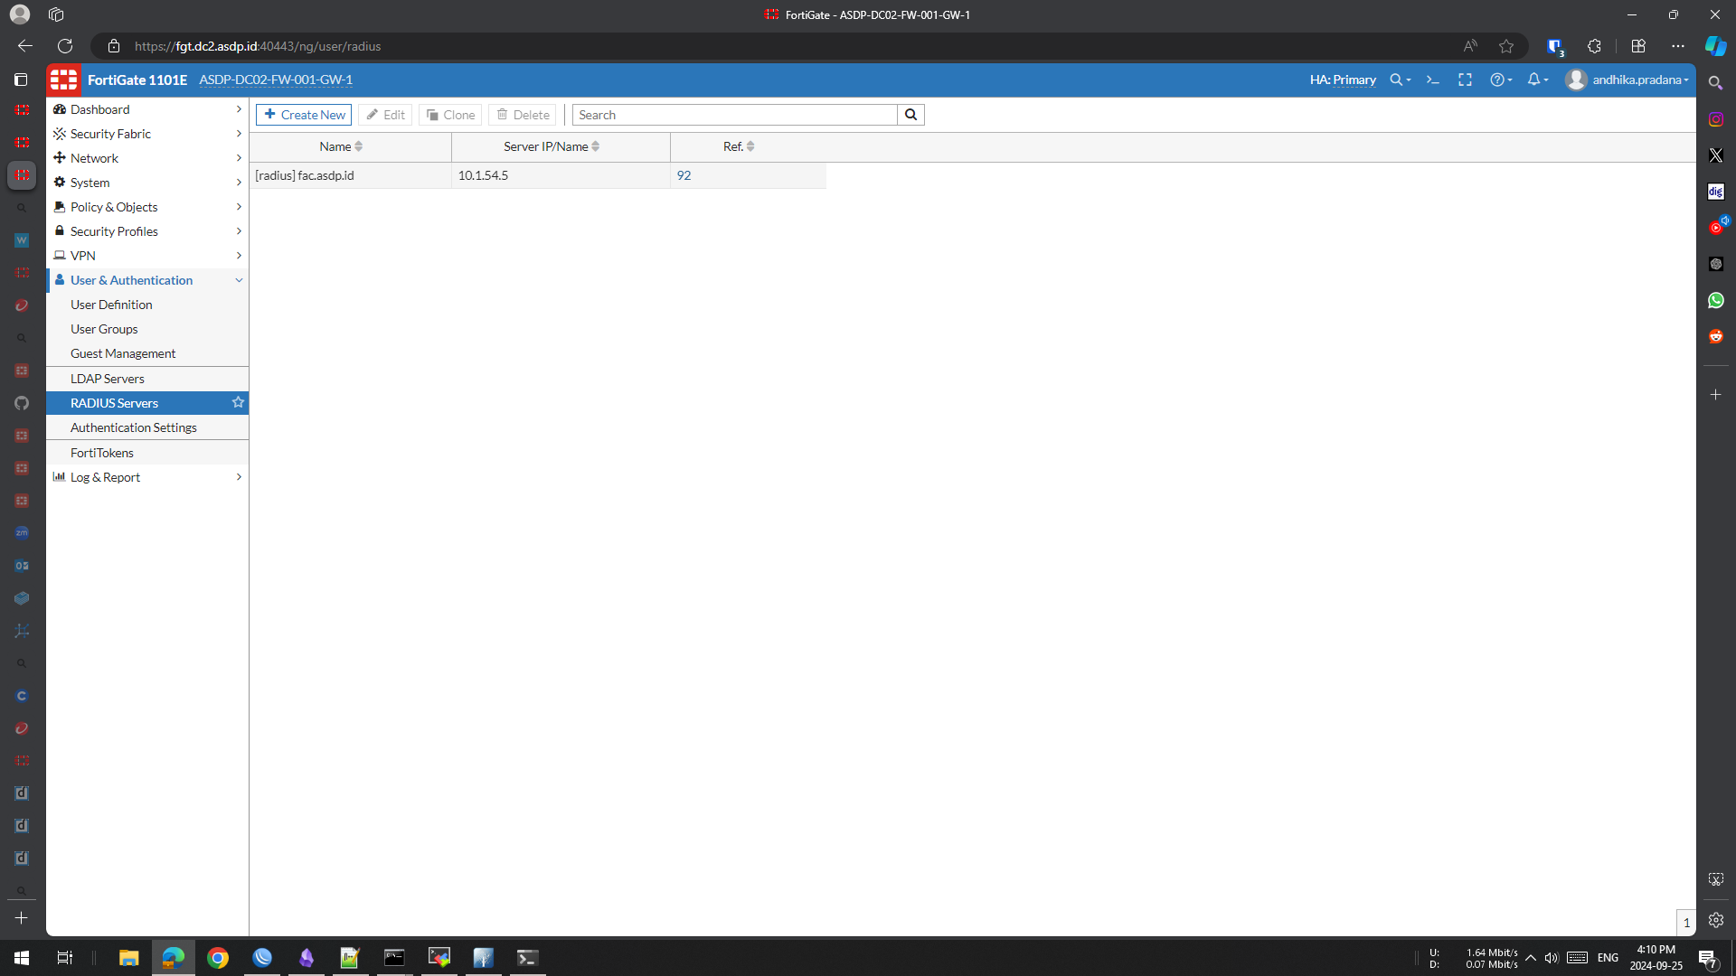The height and width of the screenshot is (976, 1736).
Task: Open the Copilot sidebar icon
Action: [1715, 46]
